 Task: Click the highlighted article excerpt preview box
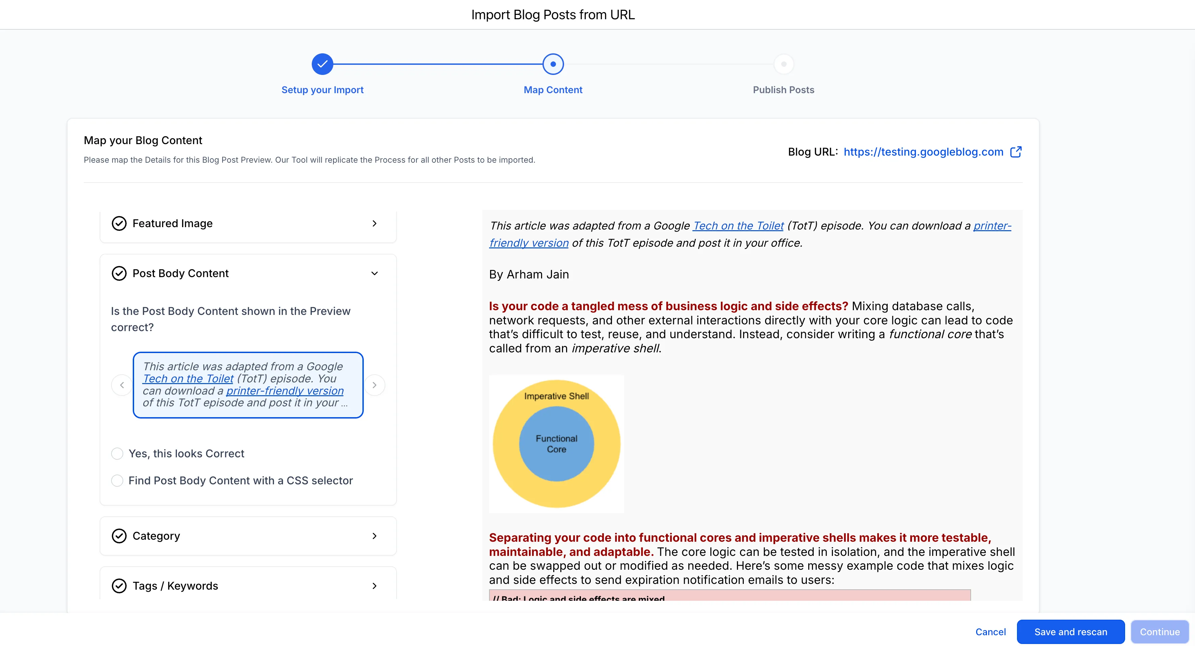coord(248,385)
